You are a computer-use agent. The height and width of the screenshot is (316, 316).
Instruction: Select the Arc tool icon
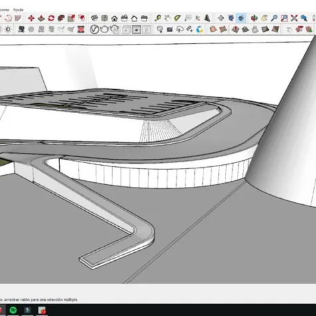coord(9,18)
